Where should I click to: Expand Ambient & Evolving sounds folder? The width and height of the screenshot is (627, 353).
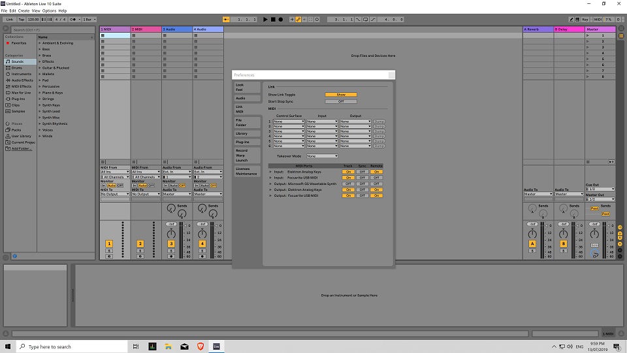(40, 43)
